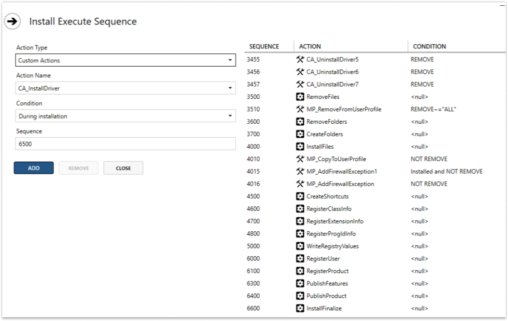Click the gear icon next to CreateFolders
This screenshot has width=508, height=321.
300,134
